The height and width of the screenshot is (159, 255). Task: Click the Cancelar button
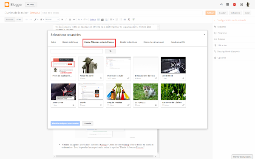(88, 123)
